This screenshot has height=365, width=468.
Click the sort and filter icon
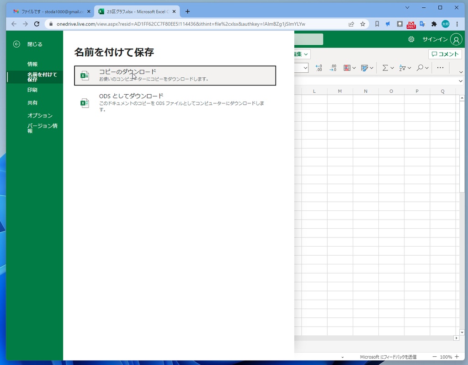tap(402, 68)
